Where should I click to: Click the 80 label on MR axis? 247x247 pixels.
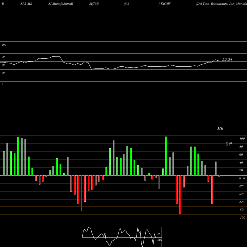tap(241, 147)
